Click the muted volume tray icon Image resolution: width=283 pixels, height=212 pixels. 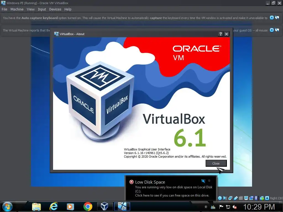[x=235, y=207]
